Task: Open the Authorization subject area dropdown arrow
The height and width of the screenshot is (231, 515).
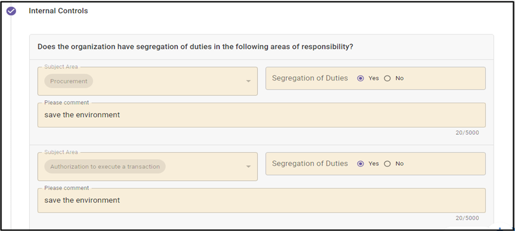Action: tap(248, 167)
